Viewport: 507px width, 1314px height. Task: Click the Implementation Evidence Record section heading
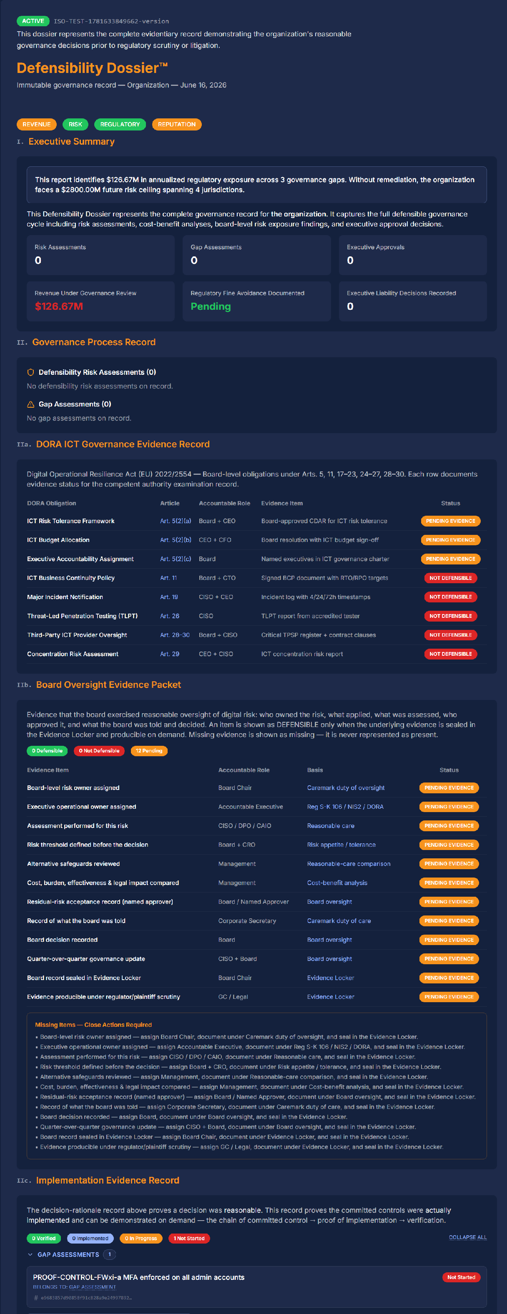pyautogui.click(x=108, y=1180)
